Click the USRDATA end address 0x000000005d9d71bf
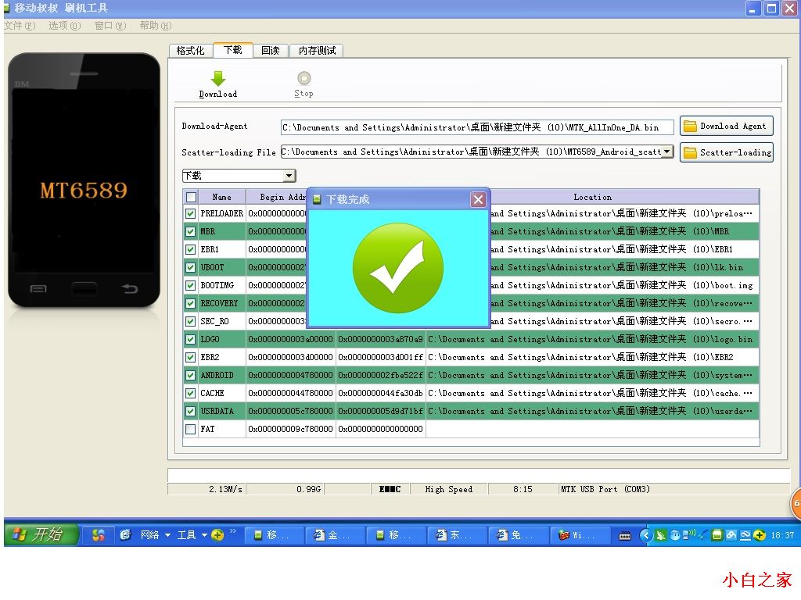801x600 pixels. pyautogui.click(x=381, y=411)
